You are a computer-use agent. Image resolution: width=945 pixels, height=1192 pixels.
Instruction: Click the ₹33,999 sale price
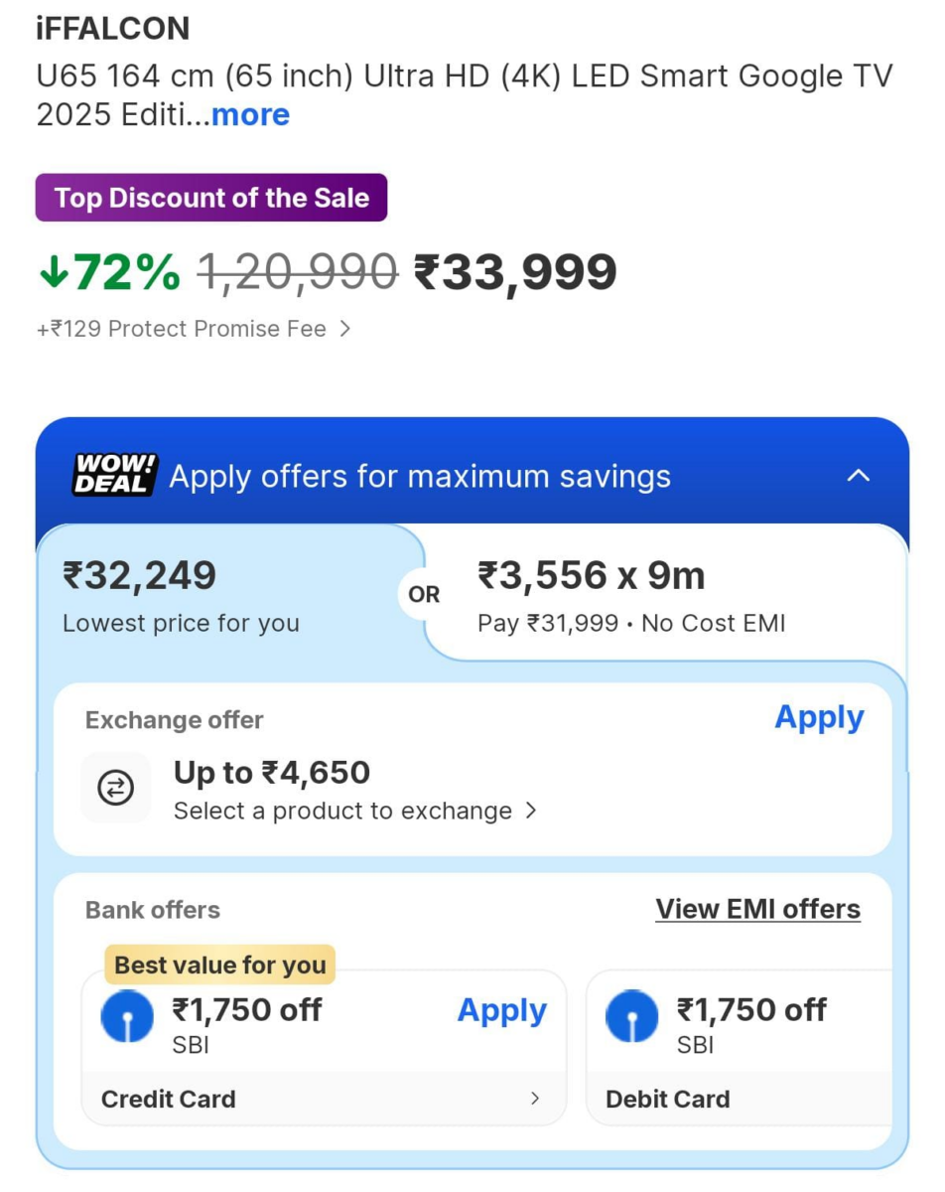pos(515,272)
